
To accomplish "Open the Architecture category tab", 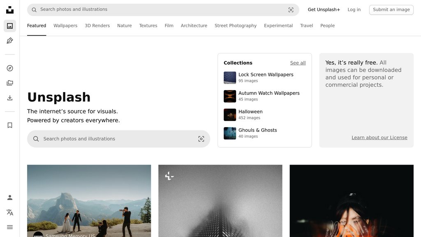I will coord(194,26).
